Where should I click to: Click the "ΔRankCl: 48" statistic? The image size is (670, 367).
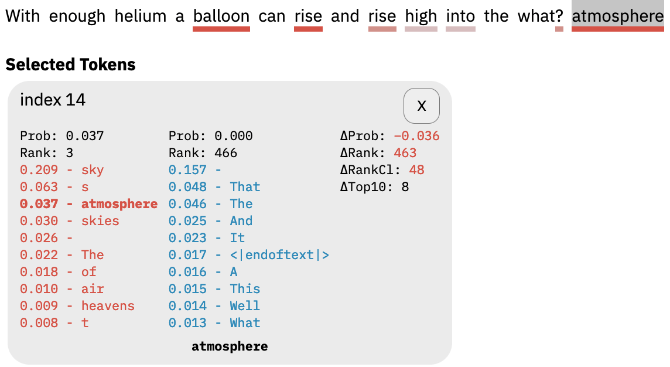tap(382, 170)
